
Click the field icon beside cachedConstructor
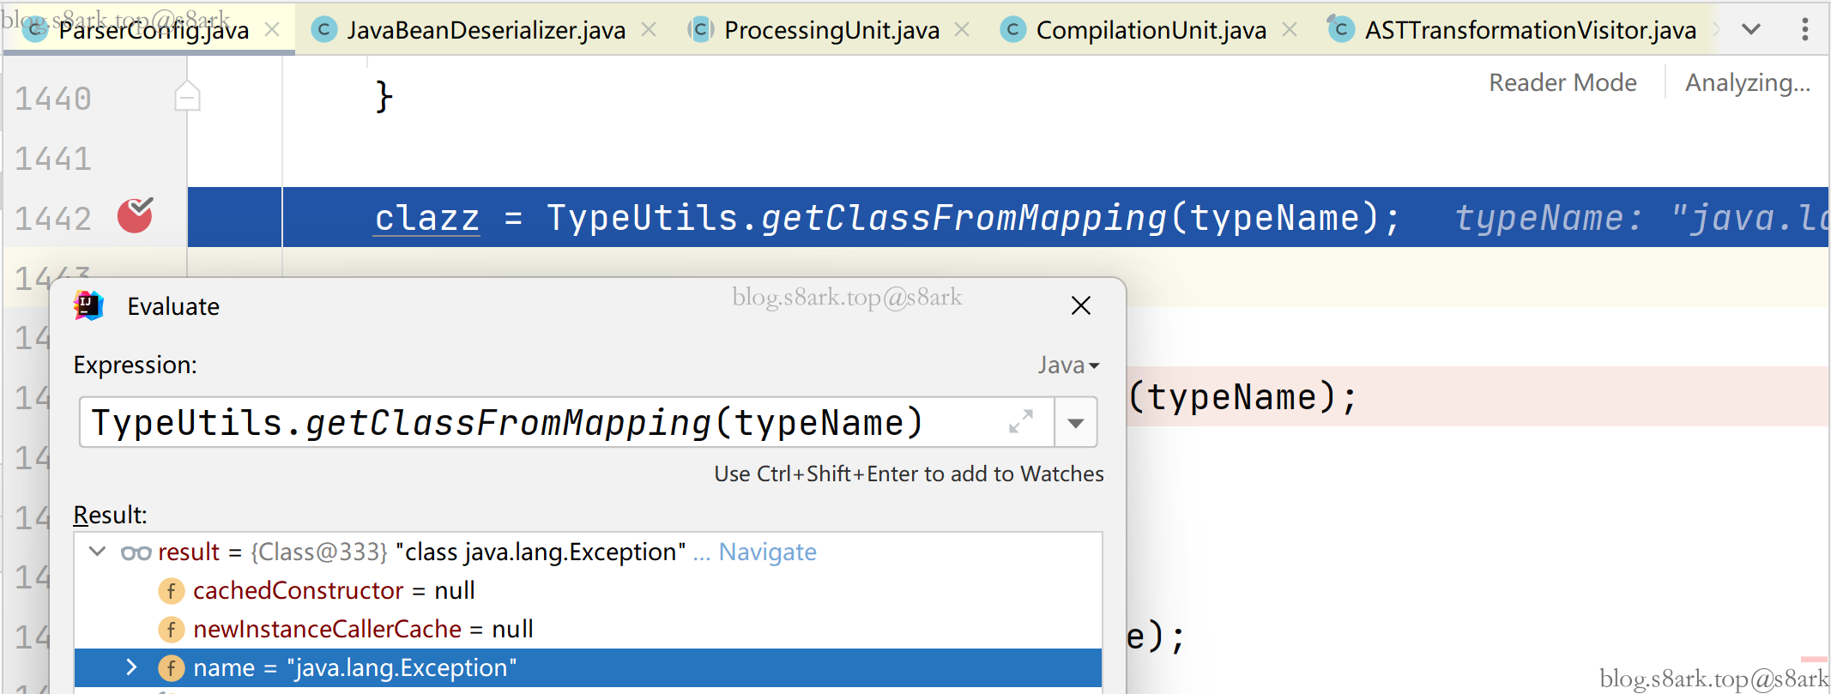pyautogui.click(x=172, y=591)
